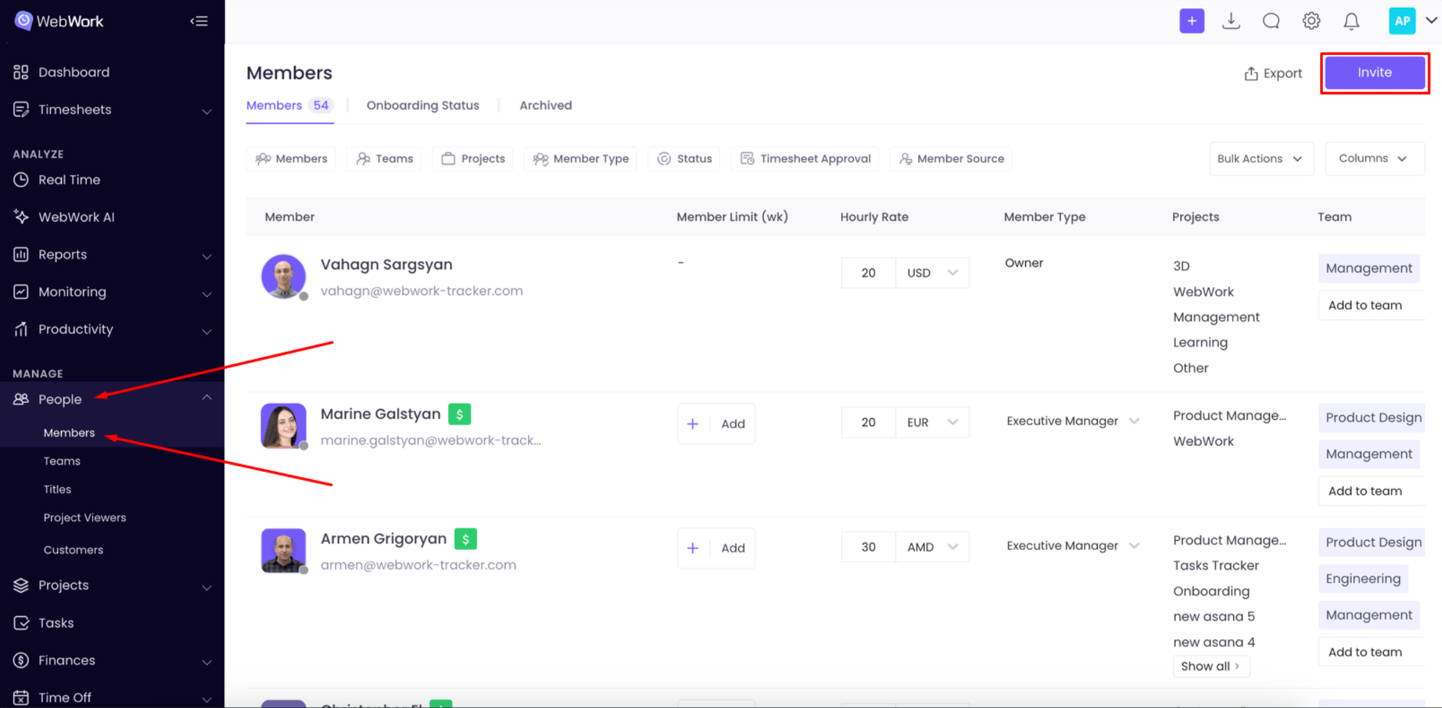
Task: Open settings gear icon
Action: coord(1311,22)
